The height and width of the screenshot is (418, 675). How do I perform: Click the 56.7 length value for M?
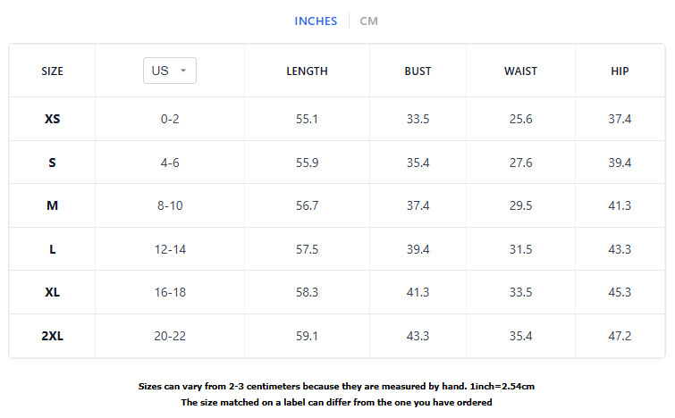[307, 205]
